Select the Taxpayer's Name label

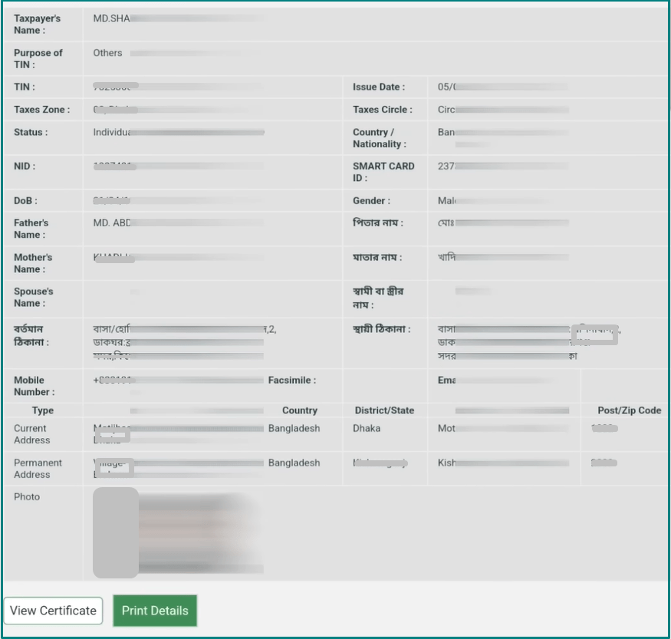click(x=37, y=24)
